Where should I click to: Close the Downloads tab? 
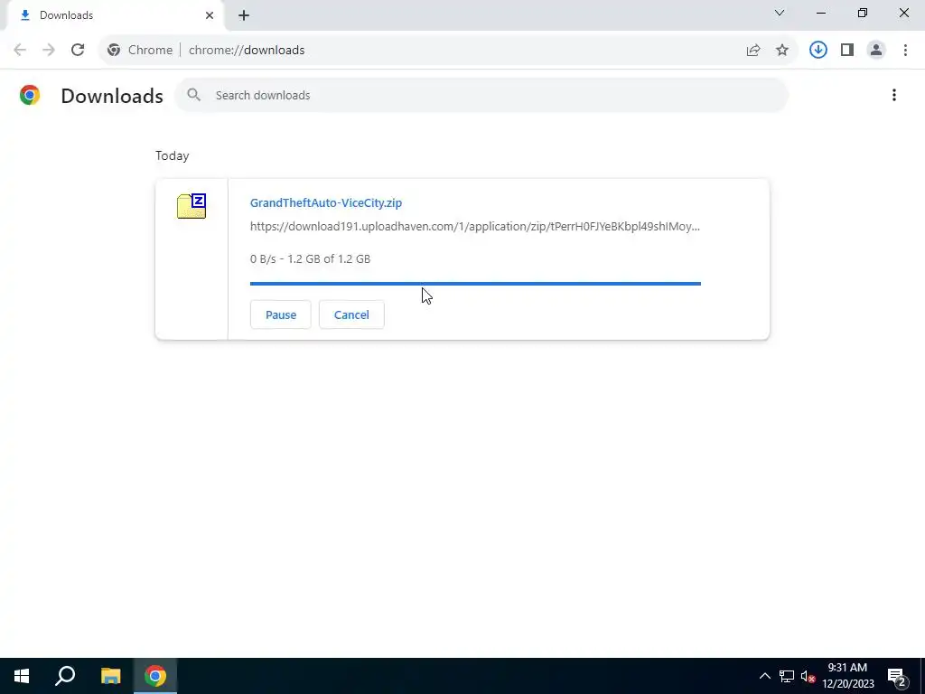[210, 15]
